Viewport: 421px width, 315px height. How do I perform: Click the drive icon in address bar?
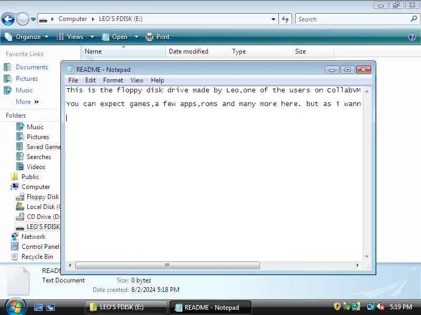click(43, 19)
